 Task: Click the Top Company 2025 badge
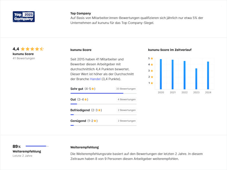click(x=23, y=17)
